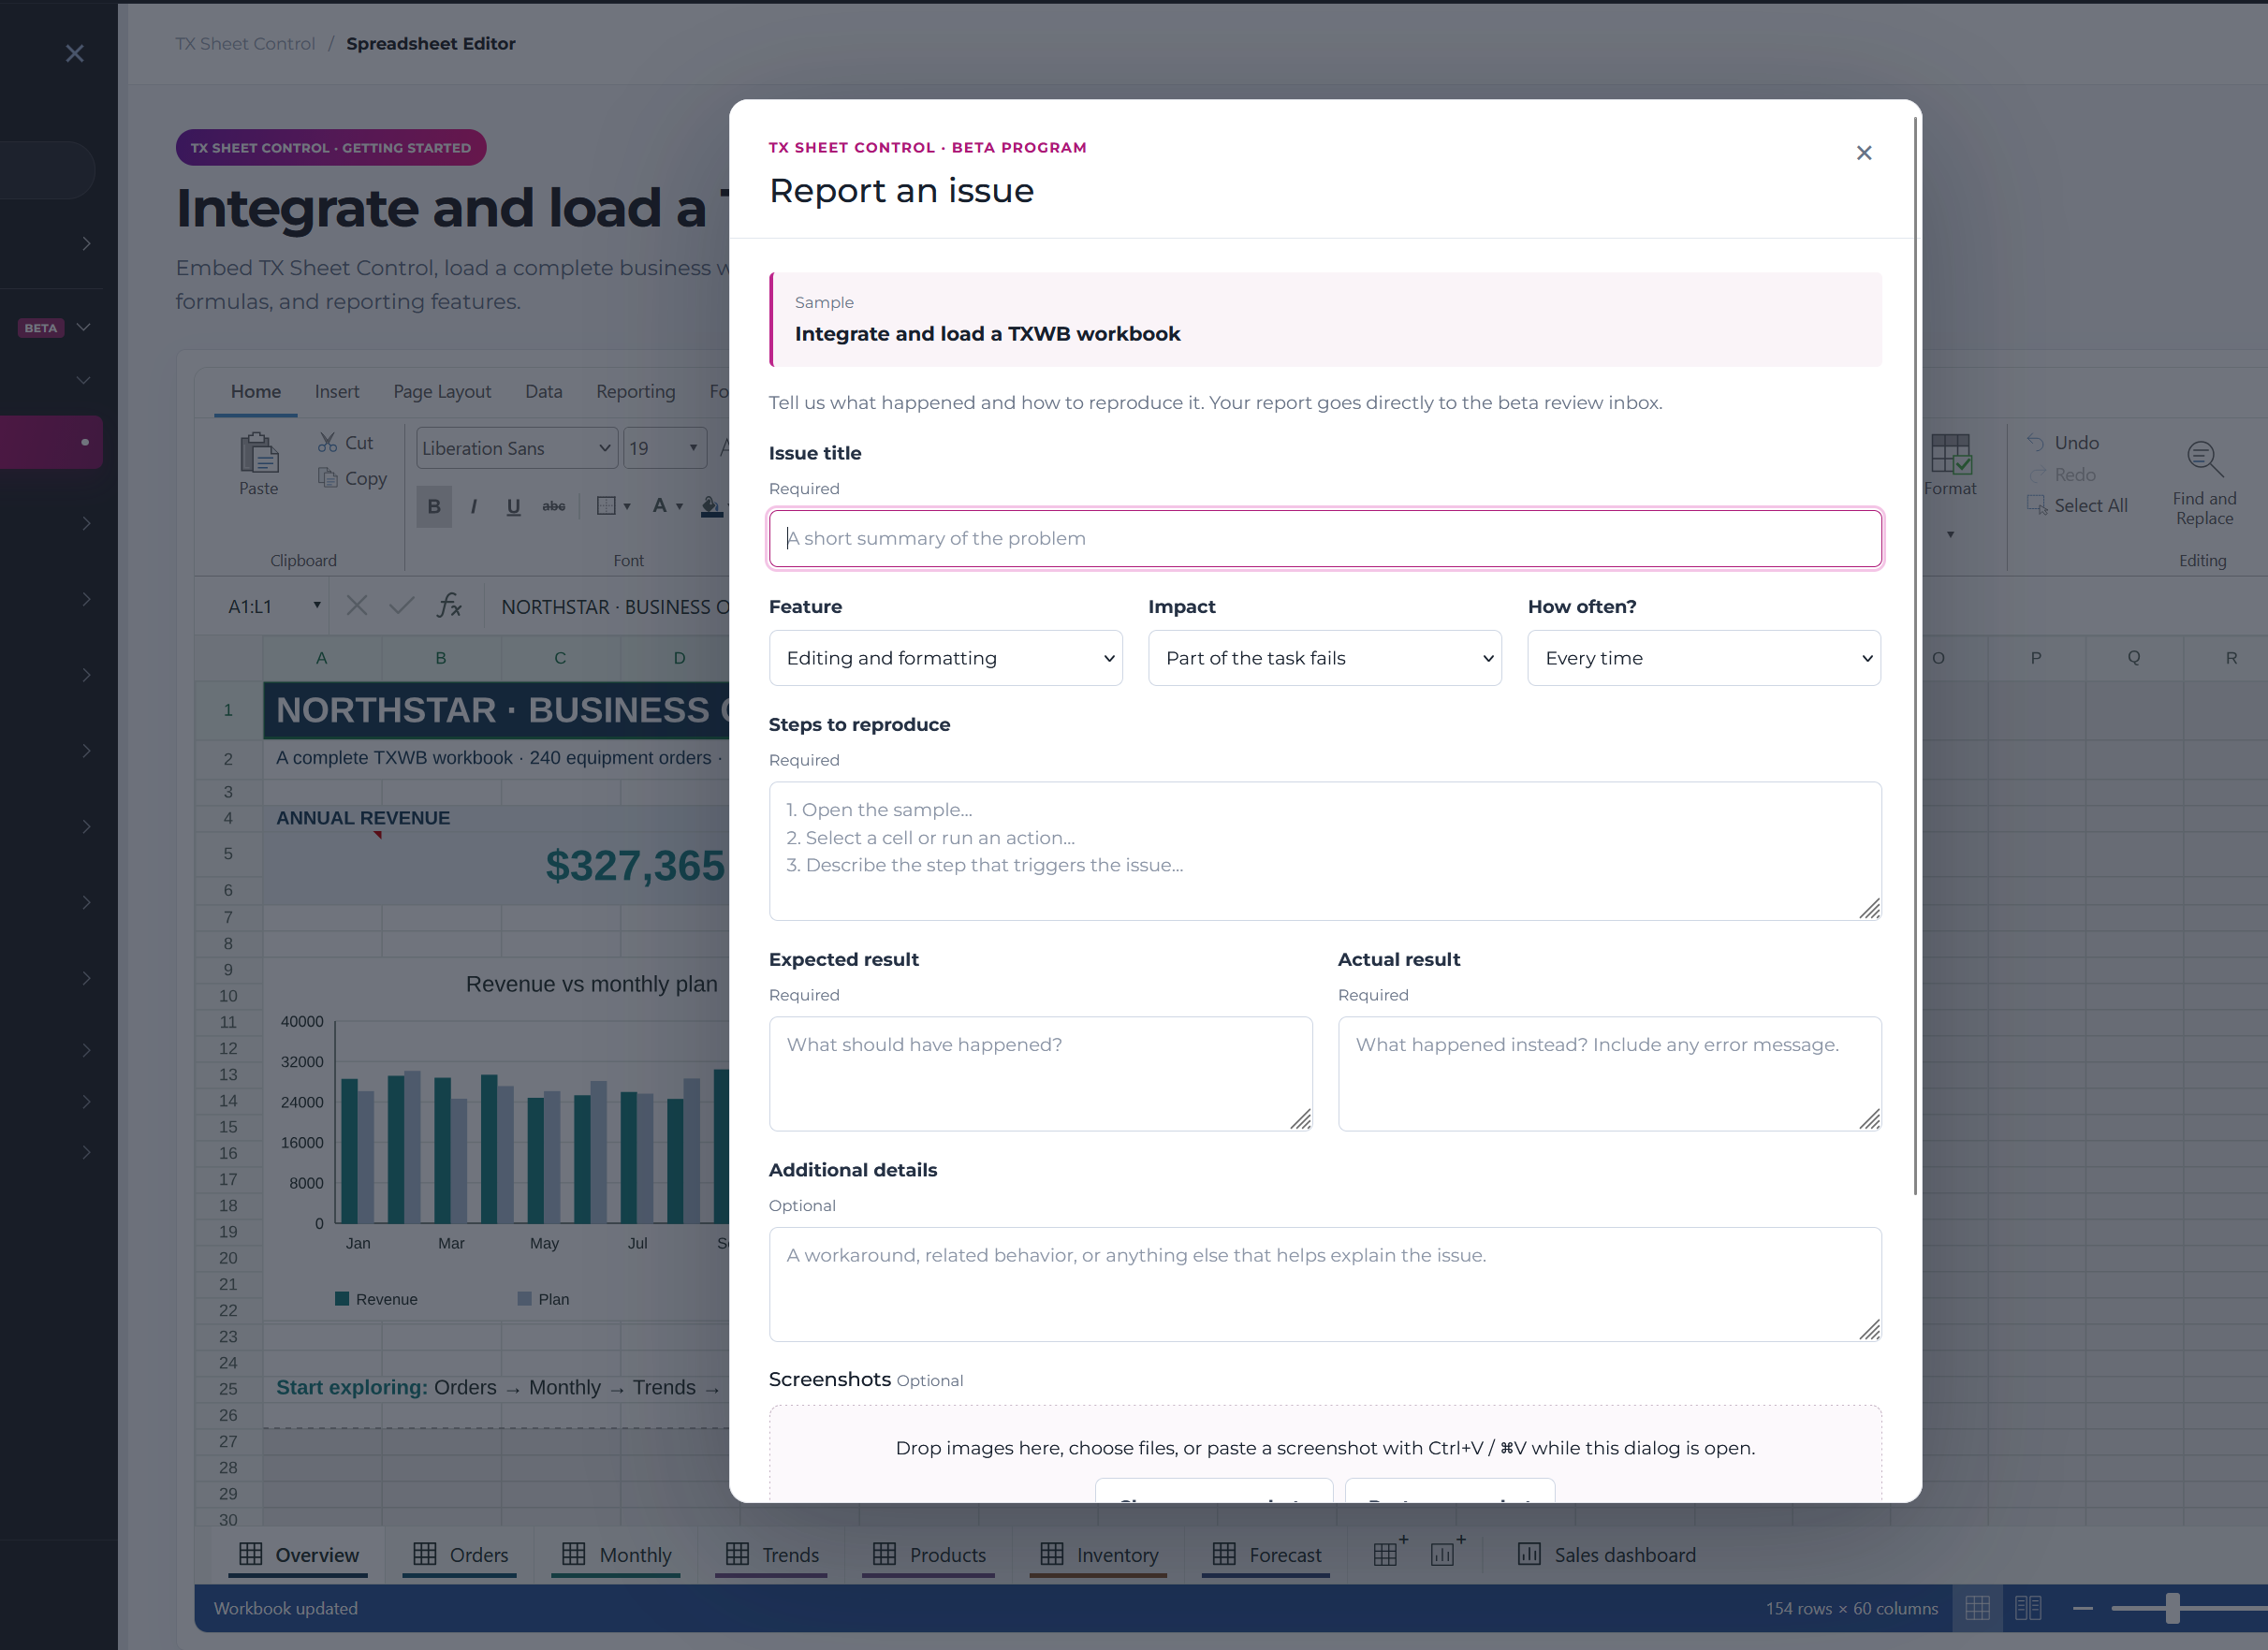Switch to the Insert ribbon tab

[336, 392]
